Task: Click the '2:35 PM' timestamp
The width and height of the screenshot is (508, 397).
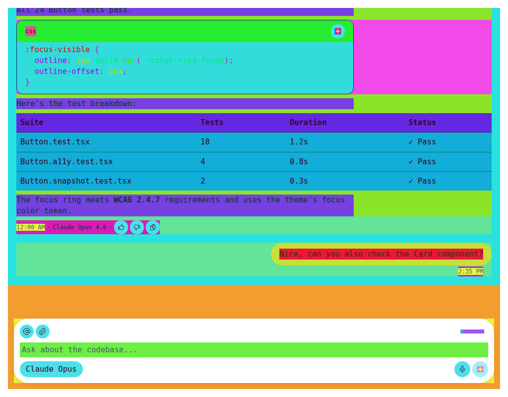Action: [470, 271]
